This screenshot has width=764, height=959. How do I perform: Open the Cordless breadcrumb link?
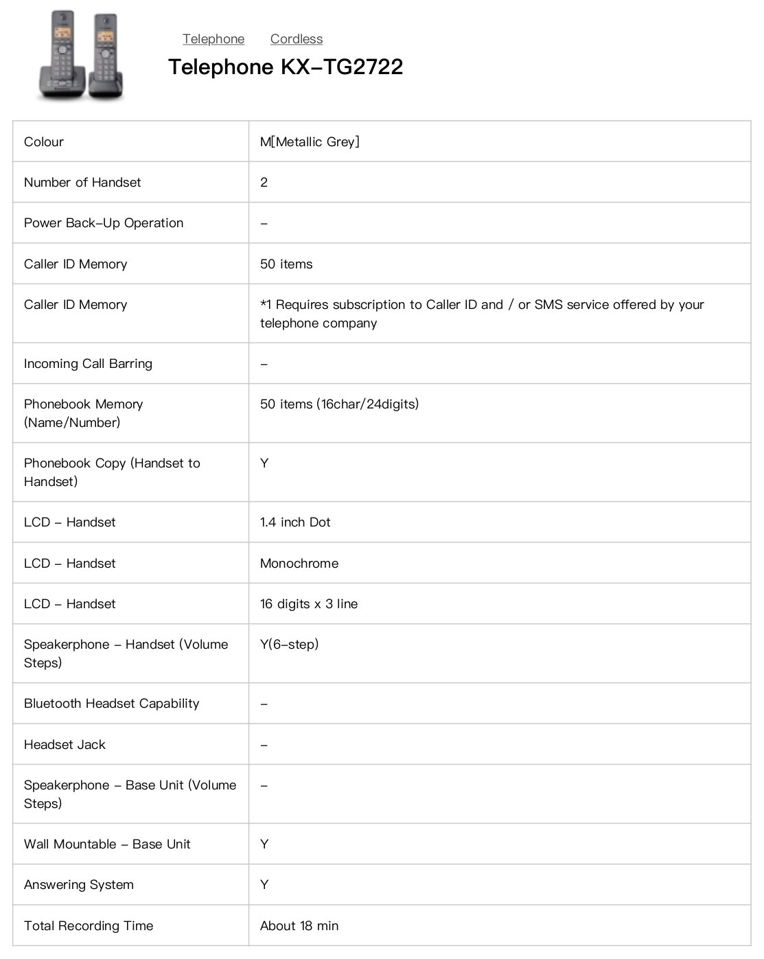297,39
